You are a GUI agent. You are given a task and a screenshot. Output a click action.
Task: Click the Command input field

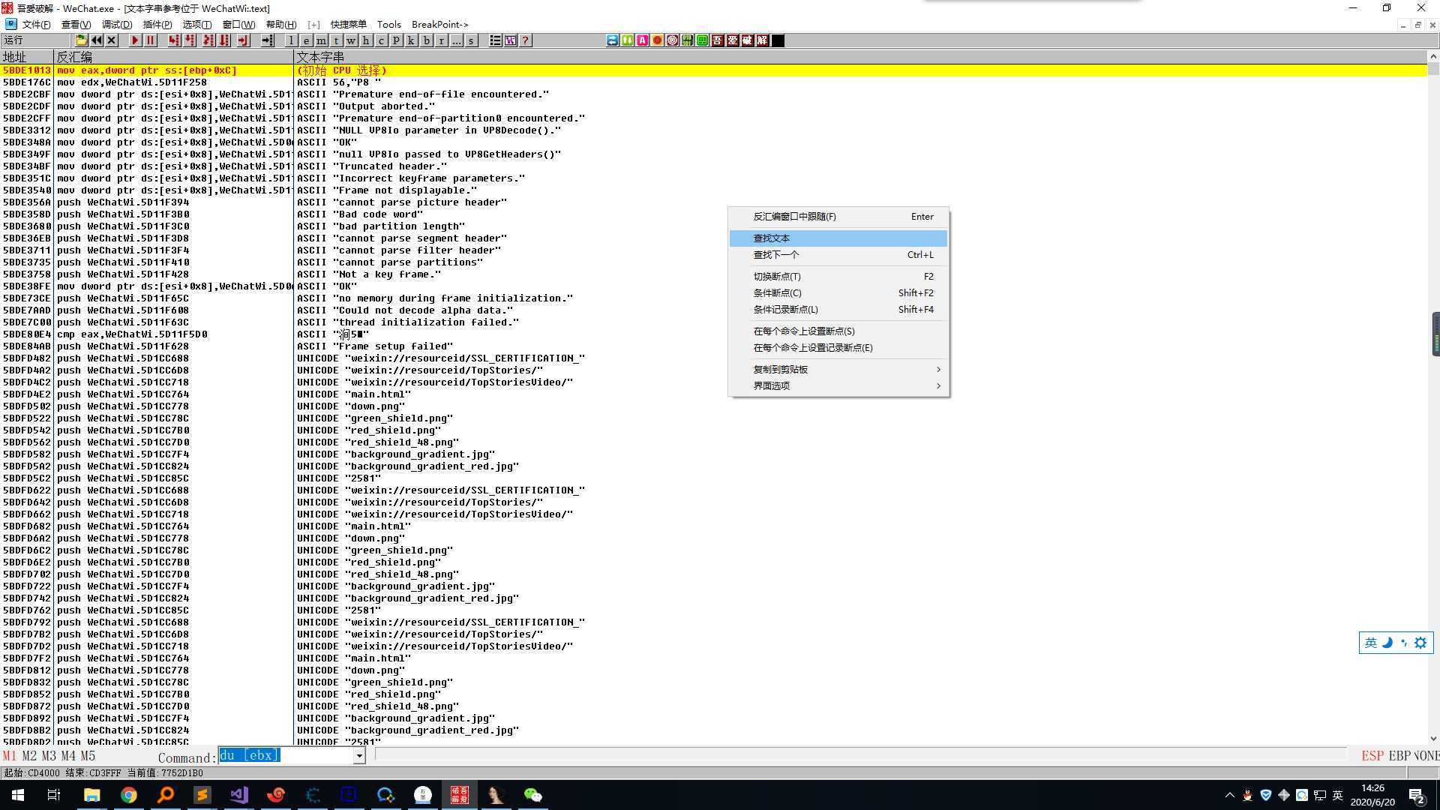point(286,756)
